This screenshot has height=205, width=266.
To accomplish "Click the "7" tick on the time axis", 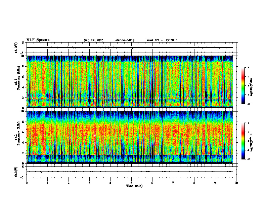I will tap(173, 183).
